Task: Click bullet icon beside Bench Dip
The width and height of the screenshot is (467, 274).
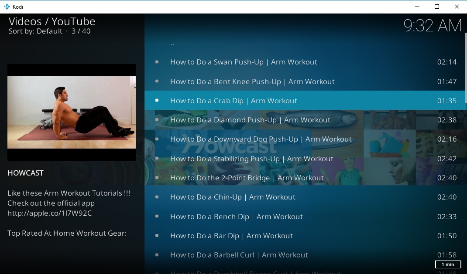Action: (x=157, y=216)
